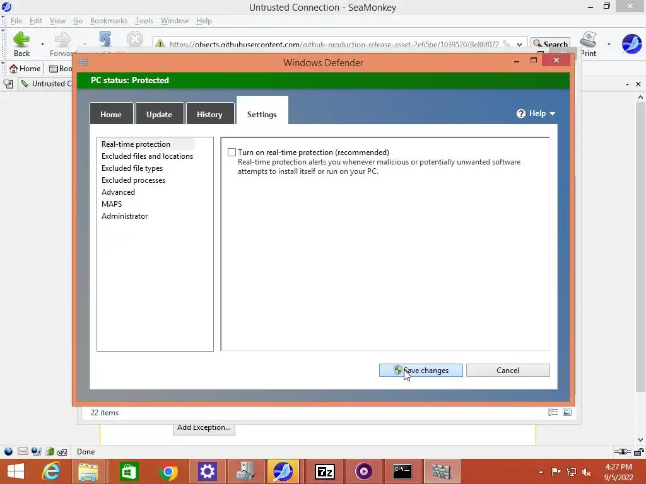The width and height of the screenshot is (646, 484).
Task: Click the Windows Defender title bar icon
Action: [83, 62]
